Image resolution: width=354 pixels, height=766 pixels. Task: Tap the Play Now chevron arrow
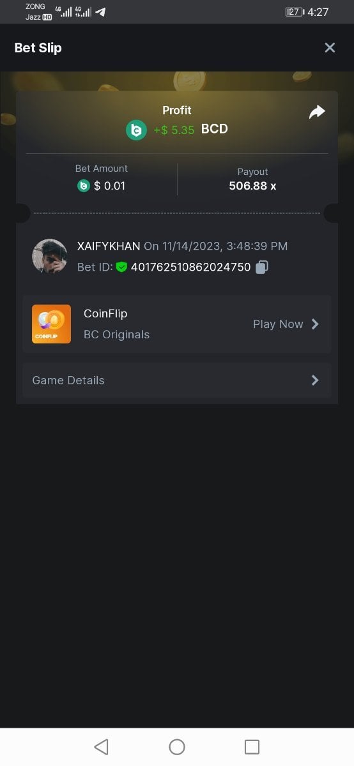314,324
